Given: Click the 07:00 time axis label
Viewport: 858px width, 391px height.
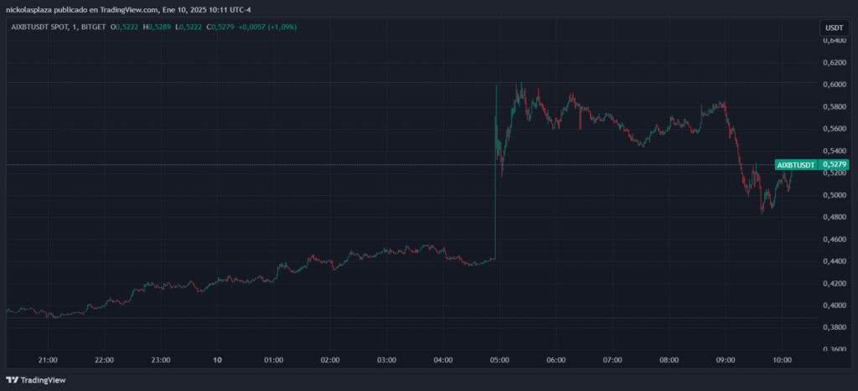Looking at the screenshot, I should tap(612, 360).
